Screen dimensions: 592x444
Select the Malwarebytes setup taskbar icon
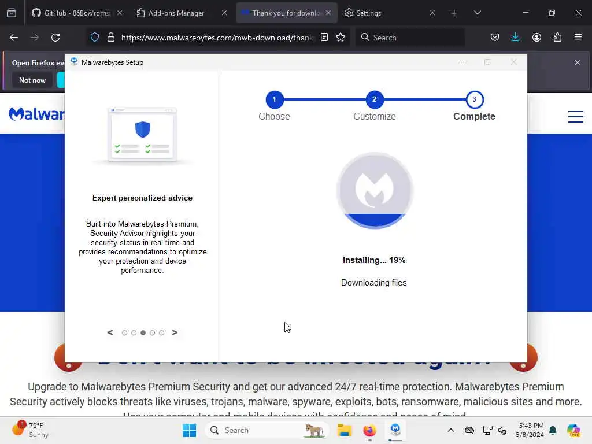[395, 430]
